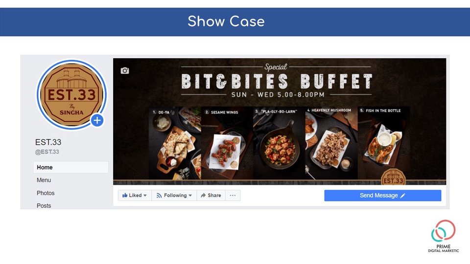Open the Menu section in sidebar
Image resolution: width=470 pixels, height=264 pixels.
coord(44,180)
